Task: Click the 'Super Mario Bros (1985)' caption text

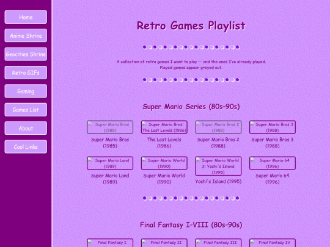Action: click(x=110, y=143)
